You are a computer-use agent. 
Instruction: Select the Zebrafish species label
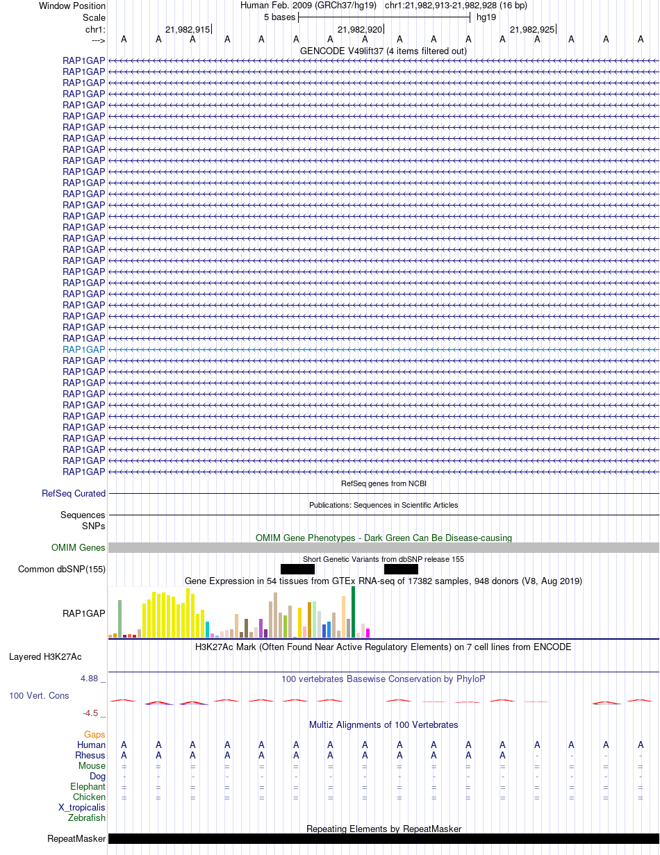[88, 818]
